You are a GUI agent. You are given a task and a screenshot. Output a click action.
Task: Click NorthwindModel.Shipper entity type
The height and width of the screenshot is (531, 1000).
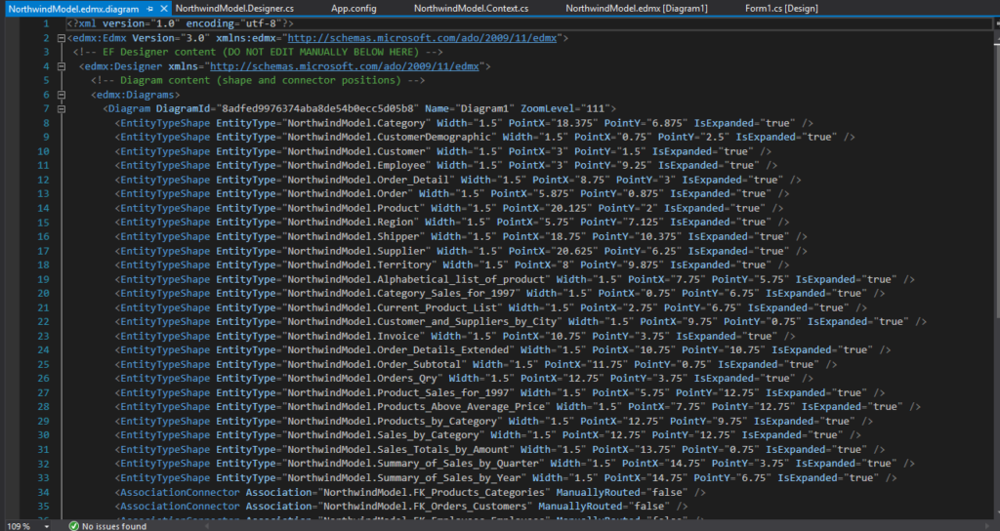[x=354, y=236]
